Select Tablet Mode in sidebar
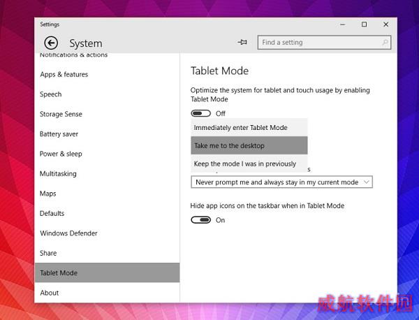The height and width of the screenshot is (320, 419). pyautogui.click(x=107, y=272)
